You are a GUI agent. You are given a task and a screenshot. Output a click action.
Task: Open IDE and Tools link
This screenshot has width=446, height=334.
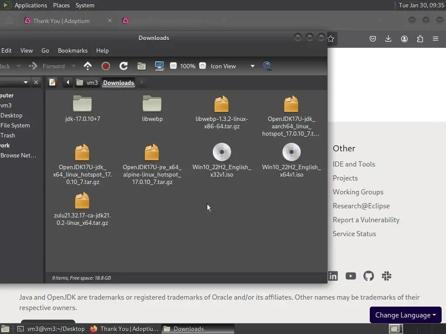point(354,164)
